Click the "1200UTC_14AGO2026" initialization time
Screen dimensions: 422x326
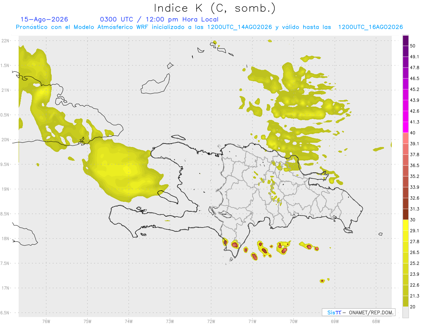tap(239, 27)
